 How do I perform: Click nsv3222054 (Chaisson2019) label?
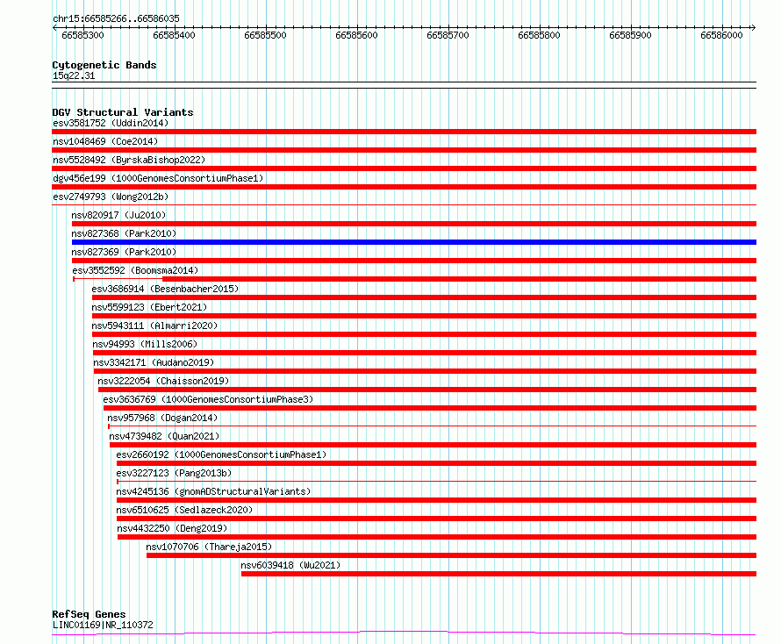tap(163, 381)
